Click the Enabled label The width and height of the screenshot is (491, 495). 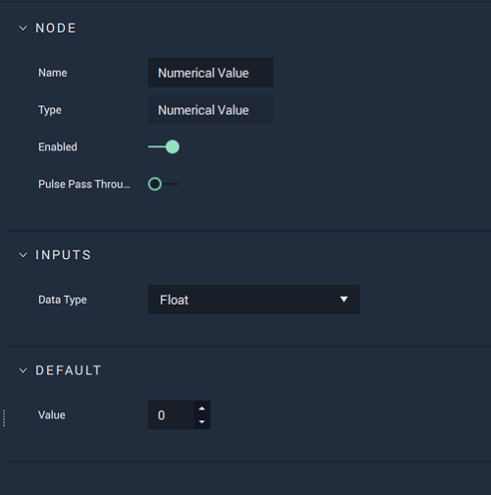58,147
